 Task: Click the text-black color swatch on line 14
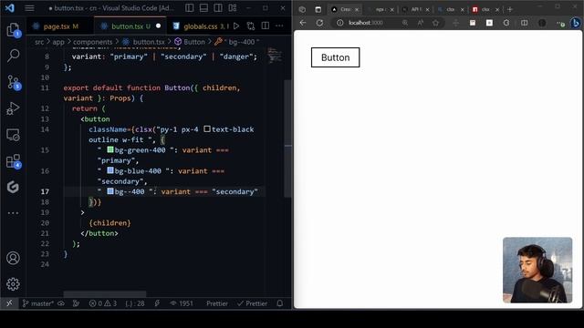tap(207, 129)
